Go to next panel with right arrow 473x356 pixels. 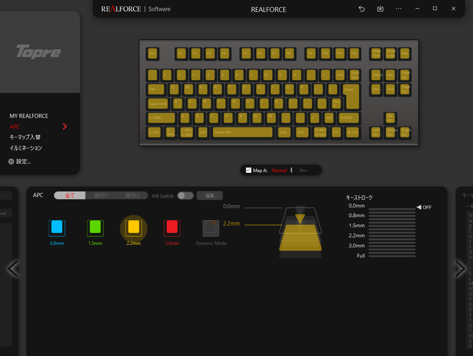tap(460, 269)
